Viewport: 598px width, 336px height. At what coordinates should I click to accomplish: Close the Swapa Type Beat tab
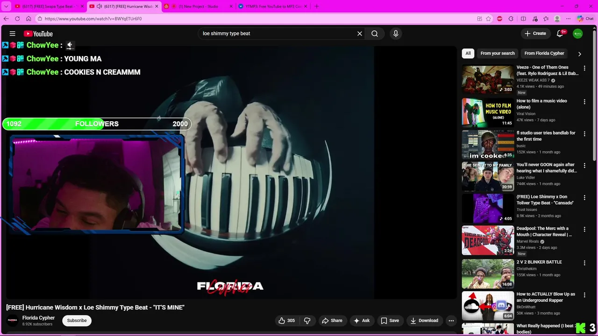[82, 7]
